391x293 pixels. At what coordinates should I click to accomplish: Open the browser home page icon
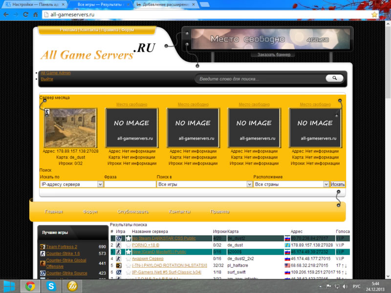36,15
